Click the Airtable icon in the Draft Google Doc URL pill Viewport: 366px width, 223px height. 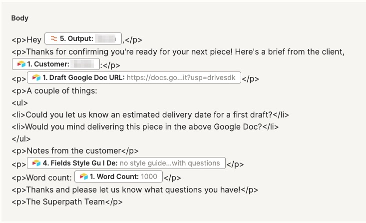(36, 77)
